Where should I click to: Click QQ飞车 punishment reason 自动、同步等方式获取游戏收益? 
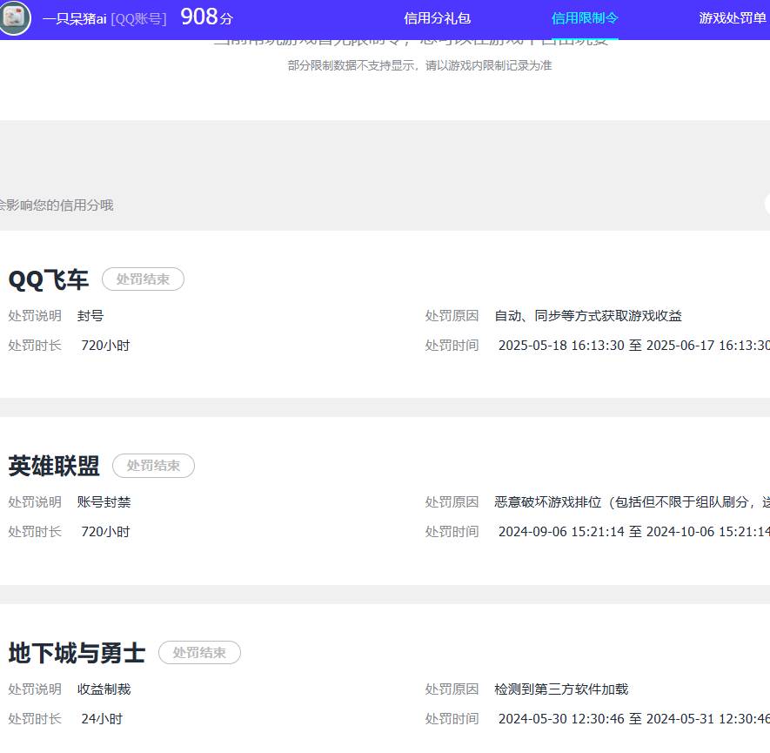point(586,315)
